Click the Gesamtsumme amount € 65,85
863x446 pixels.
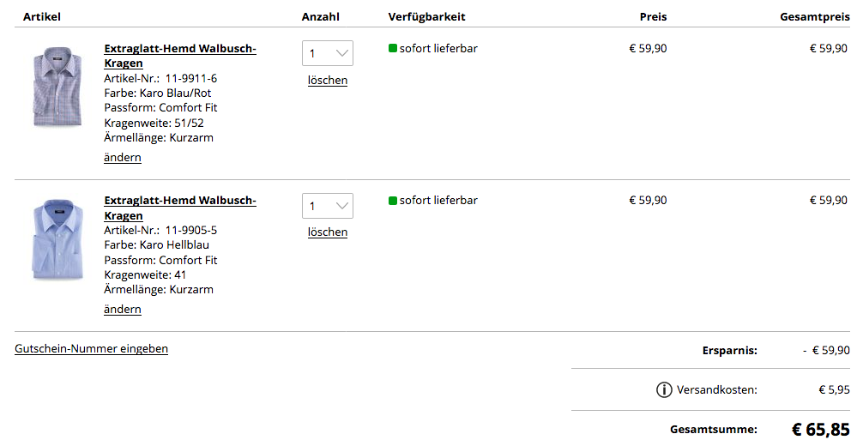point(820,430)
